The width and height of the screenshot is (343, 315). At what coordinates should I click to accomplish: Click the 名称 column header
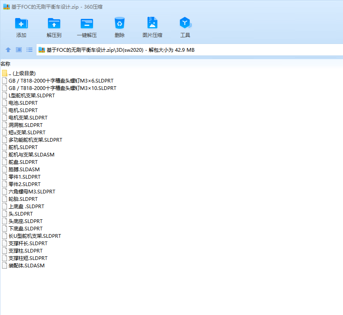5,64
